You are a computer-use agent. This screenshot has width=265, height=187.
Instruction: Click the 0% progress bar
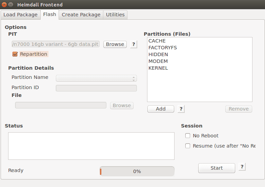pyautogui.click(x=137, y=171)
